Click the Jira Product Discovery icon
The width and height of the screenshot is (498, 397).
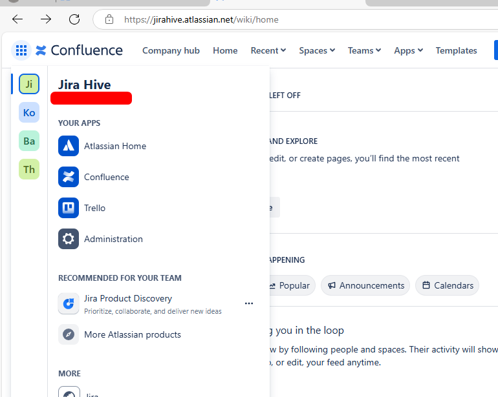point(69,303)
